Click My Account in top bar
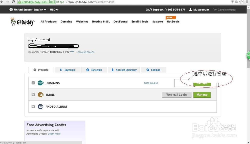The height and width of the screenshot is (144, 250). click(201, 9)
